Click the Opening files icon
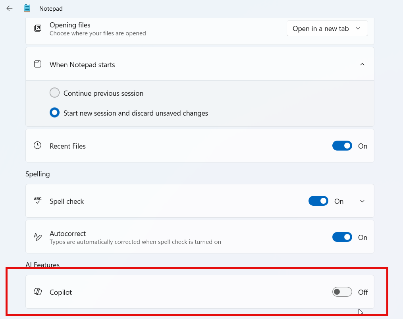Image resolution: width=403 pixels, height=319 pixels. [37, 28]
